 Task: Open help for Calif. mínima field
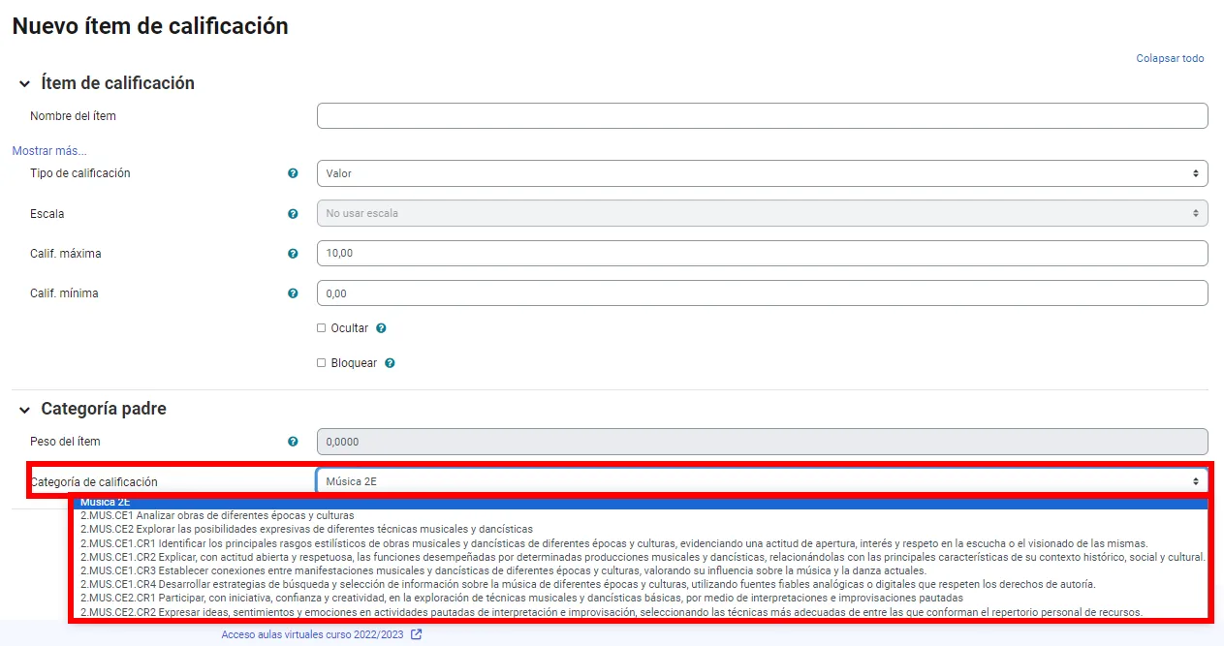click(x=293, y=293)
